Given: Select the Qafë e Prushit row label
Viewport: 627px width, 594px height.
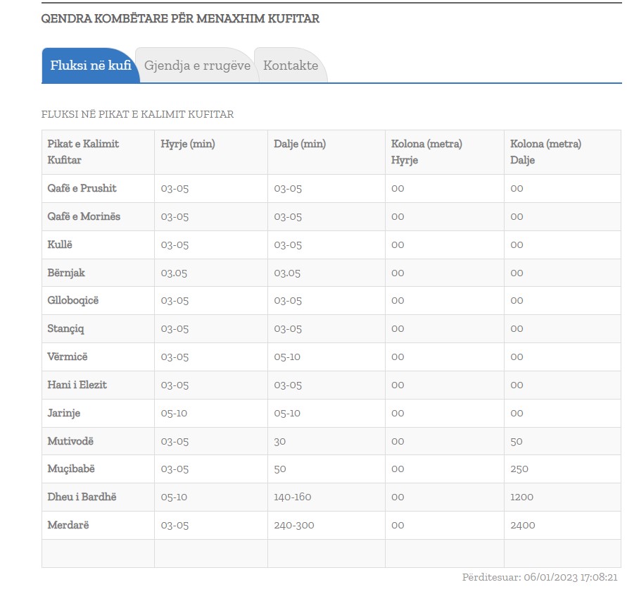Looking at the screenshot, I should (82, 188).
